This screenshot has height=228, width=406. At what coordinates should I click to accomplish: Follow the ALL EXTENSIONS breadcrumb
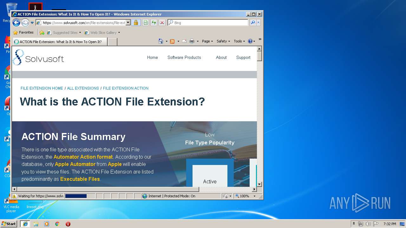[x=83, y=88]
